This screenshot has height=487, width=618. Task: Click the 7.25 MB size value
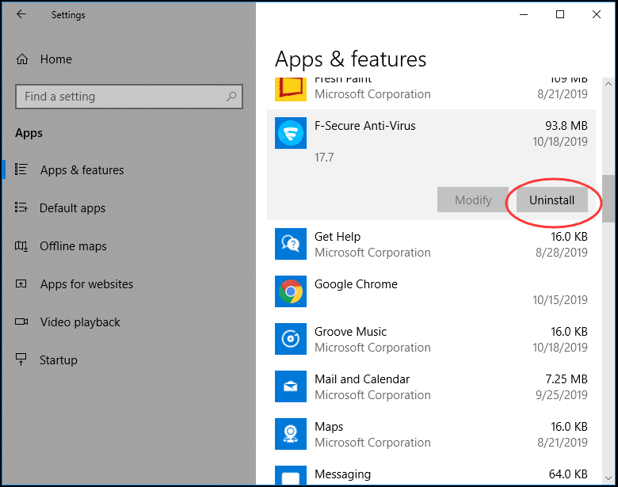pos(566,379)
